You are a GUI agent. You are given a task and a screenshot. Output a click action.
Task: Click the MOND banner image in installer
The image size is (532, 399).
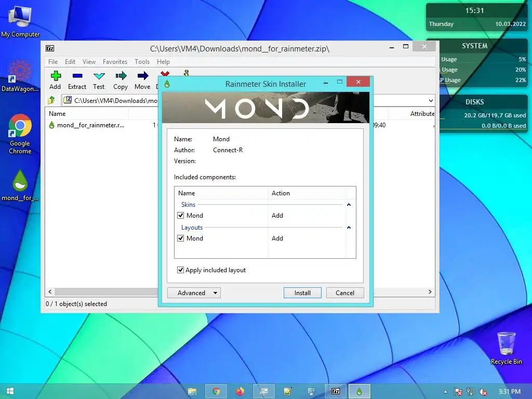click(x=265, y=108)
